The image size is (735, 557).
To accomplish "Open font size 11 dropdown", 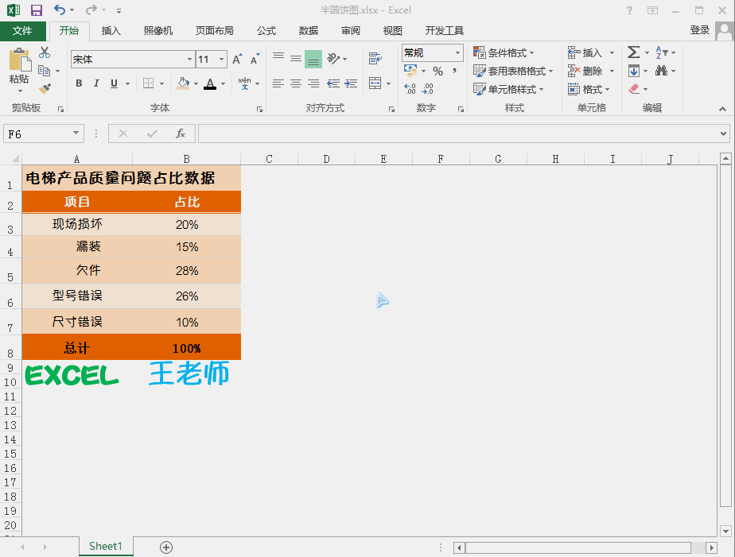I will tap(221, 60).
